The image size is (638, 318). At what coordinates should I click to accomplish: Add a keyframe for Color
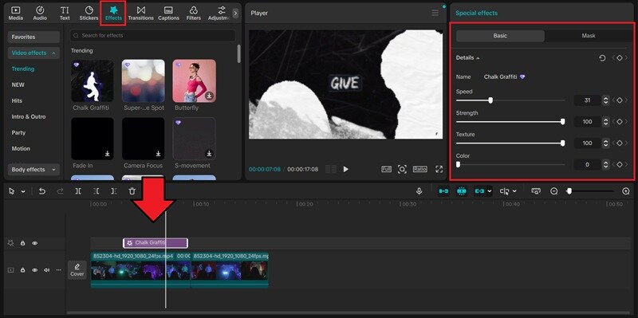tap(620, 164)
